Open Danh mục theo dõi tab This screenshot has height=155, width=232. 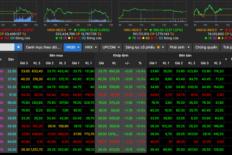click(43, 47)
